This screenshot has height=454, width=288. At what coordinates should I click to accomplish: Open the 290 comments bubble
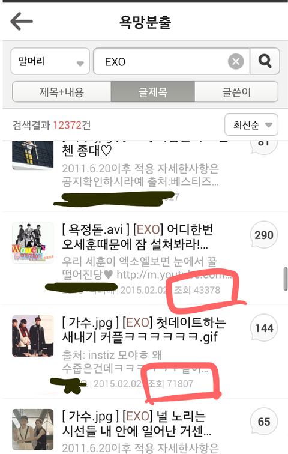point(264,235)
